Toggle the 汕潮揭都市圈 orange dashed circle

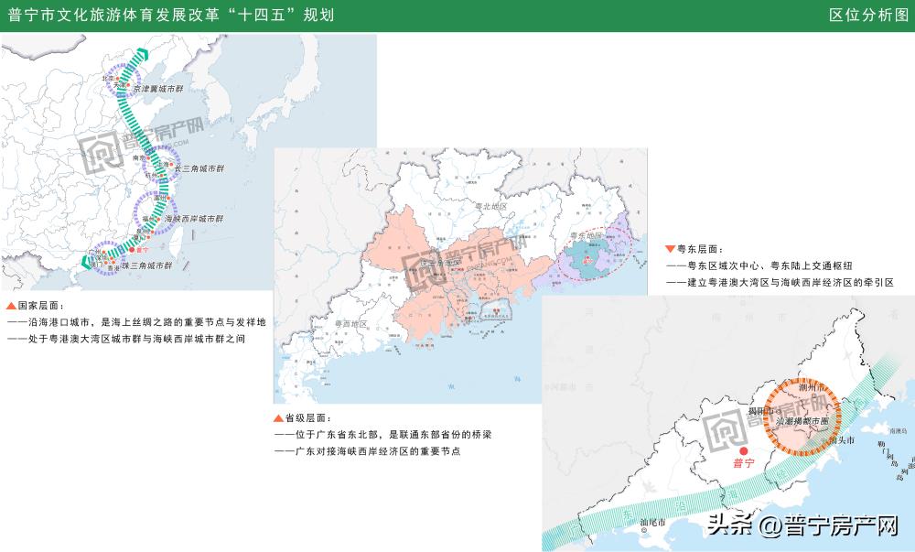(x=802, y=419)
